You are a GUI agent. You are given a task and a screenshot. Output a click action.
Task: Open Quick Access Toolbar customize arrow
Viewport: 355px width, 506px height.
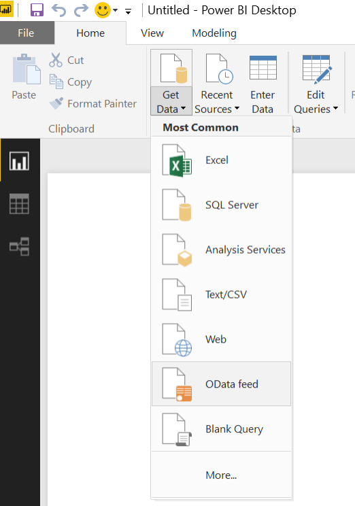[128, 12]
